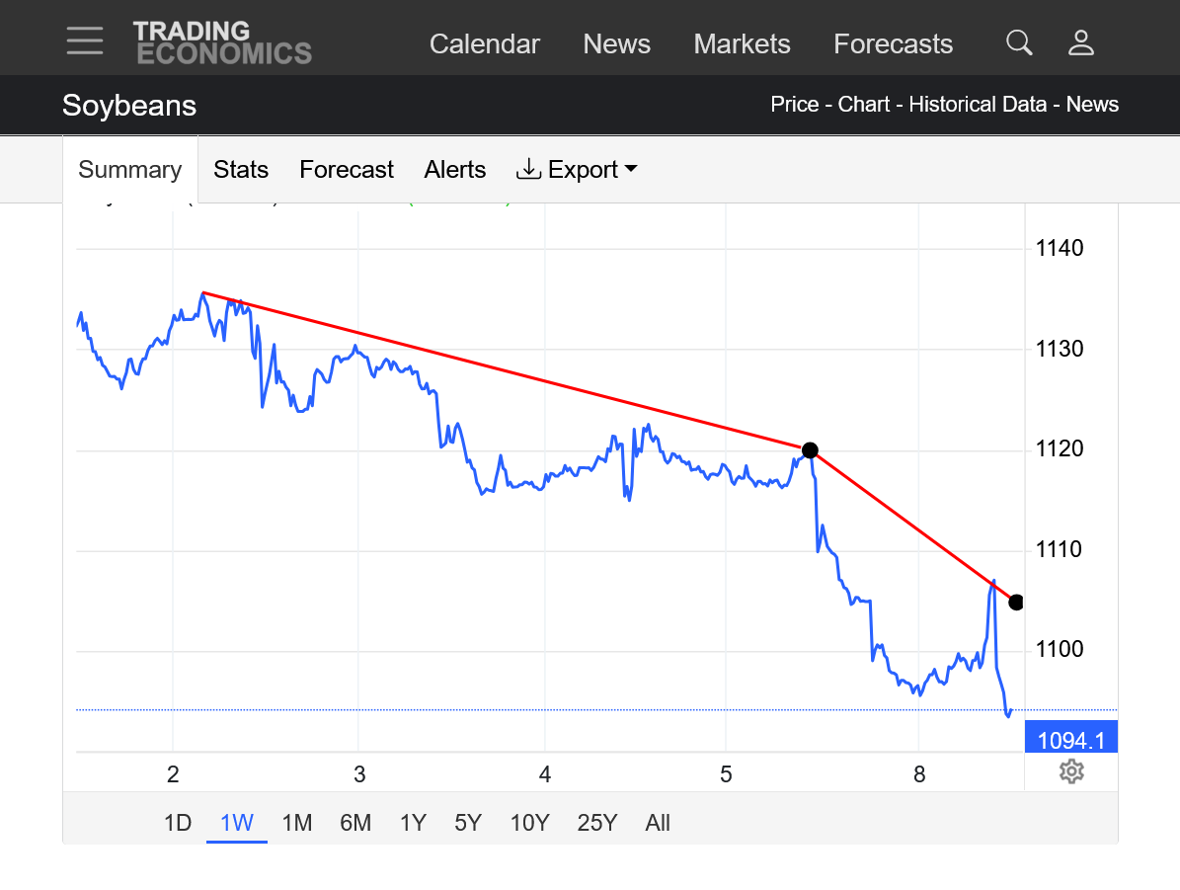
Task: Click the 1094.1 current price label
Action: 1071,738
